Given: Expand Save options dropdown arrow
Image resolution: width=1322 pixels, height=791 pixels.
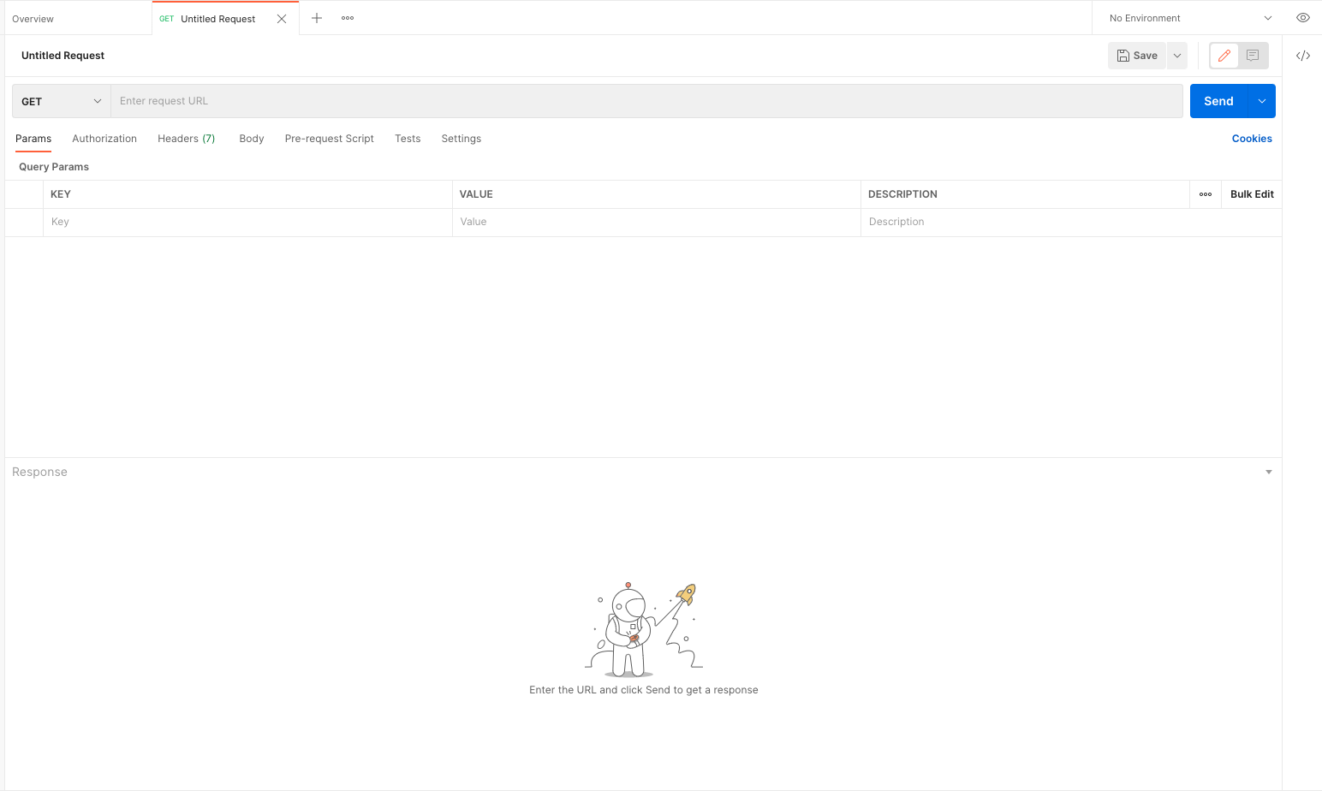Looking at the screenshot, I should coord(1177,56).
